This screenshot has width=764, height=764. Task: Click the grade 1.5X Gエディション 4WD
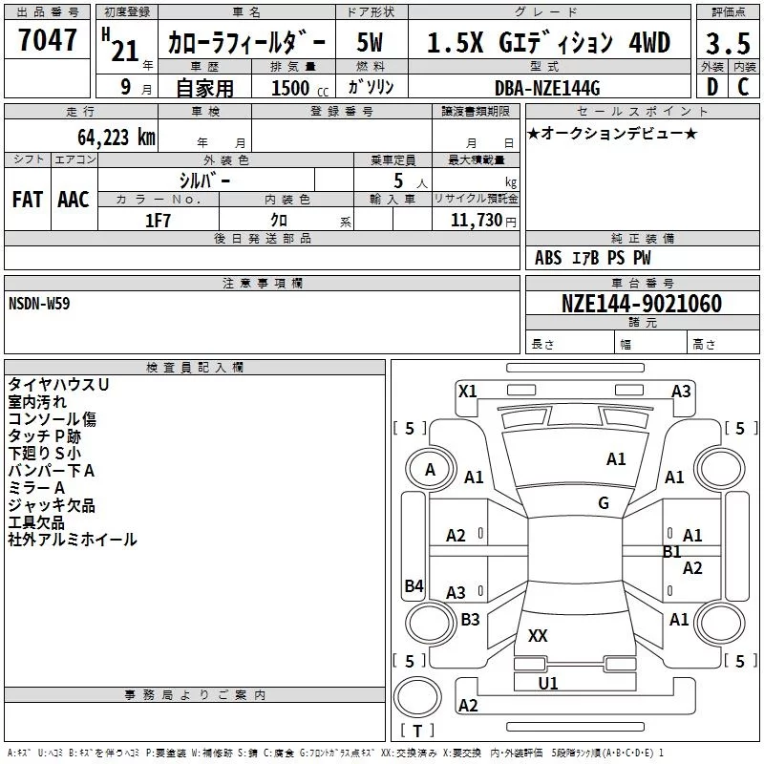click(x=548, y=43)
